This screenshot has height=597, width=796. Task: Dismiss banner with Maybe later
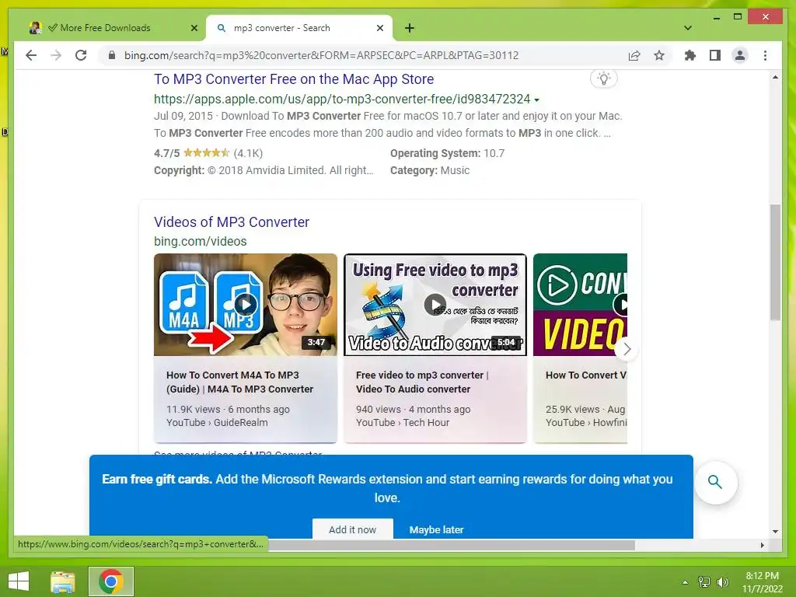436,529
